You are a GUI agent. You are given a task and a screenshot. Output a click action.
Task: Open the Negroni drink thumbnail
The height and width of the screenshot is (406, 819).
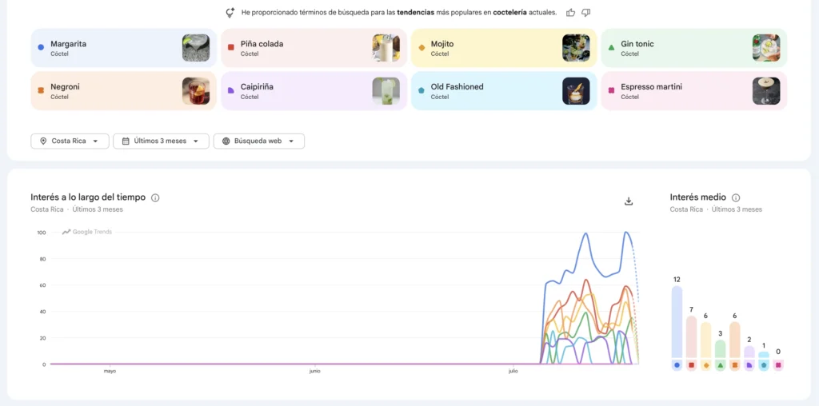(x=196, y=91)
